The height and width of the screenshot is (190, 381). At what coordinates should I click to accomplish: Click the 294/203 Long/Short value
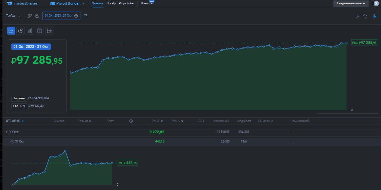[244, 132]
